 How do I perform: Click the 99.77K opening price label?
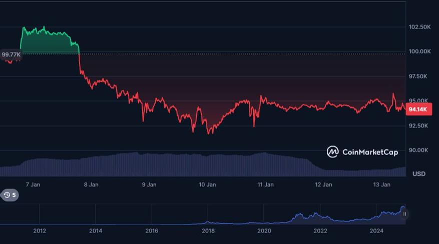11,54
